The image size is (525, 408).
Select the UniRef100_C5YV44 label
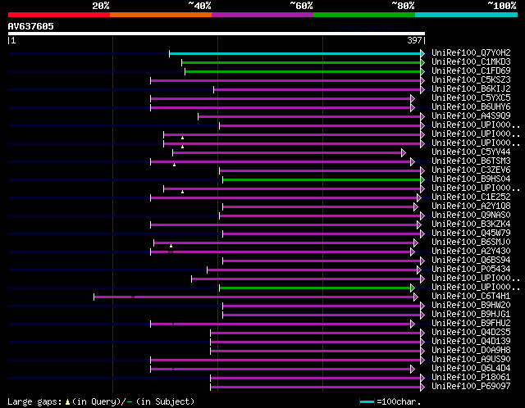(471, 152)
